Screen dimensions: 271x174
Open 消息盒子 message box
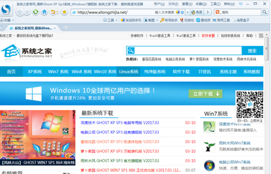click(x=241, y=20)
